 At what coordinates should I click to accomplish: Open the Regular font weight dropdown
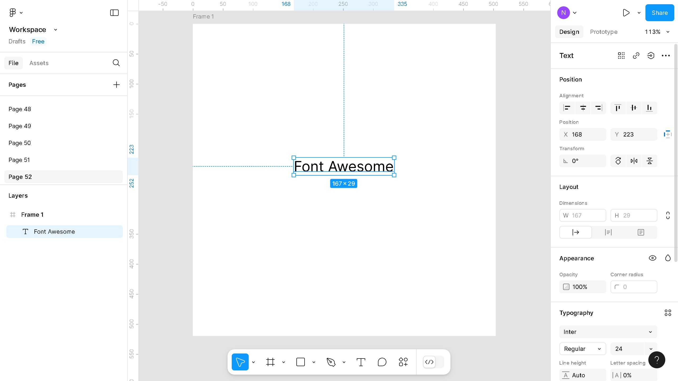click(582, 349)
